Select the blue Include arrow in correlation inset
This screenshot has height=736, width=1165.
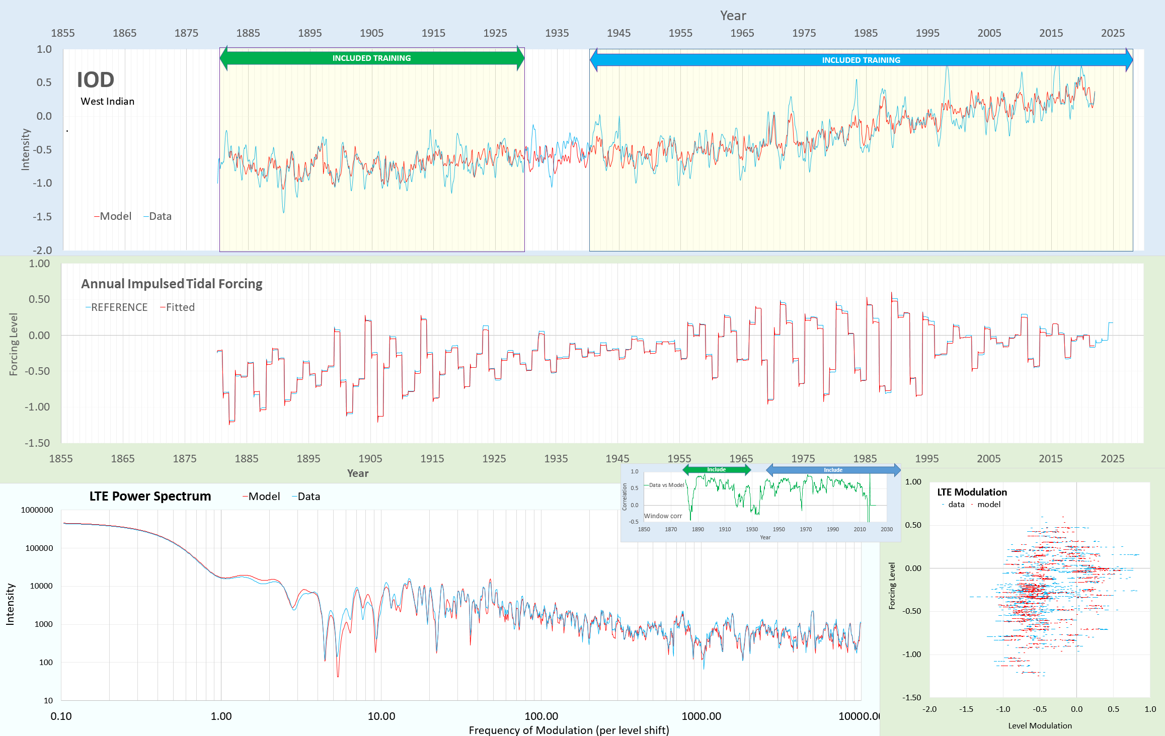833,470
